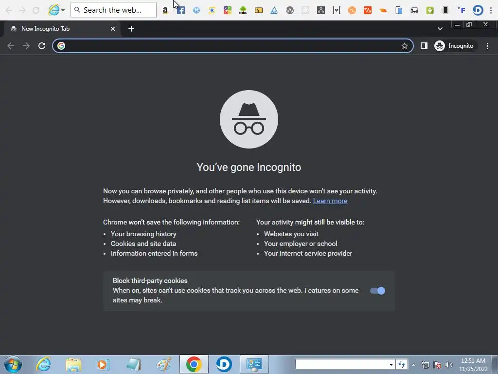Click the text 'Cookies and site data'
This screenshot has width=498, height=374.
click(143, 243)
